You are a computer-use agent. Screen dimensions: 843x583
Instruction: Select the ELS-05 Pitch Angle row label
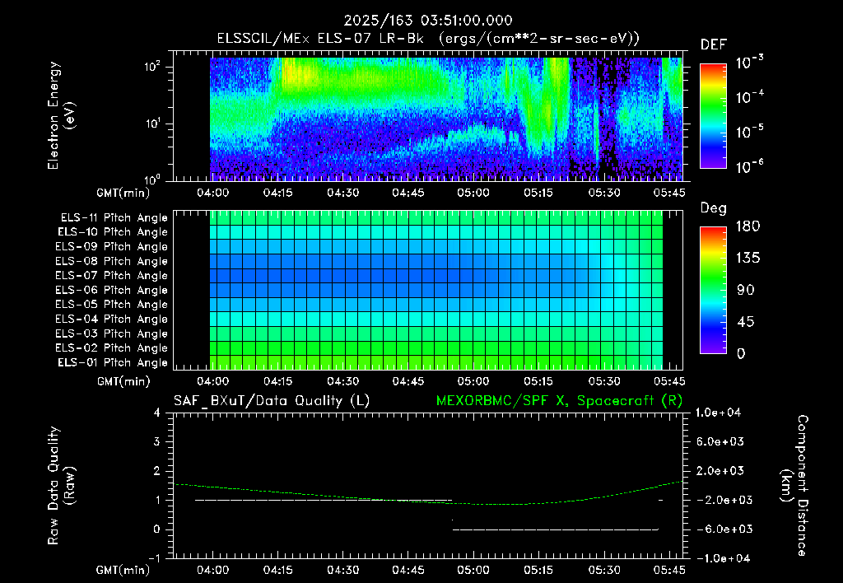(112, 305)
